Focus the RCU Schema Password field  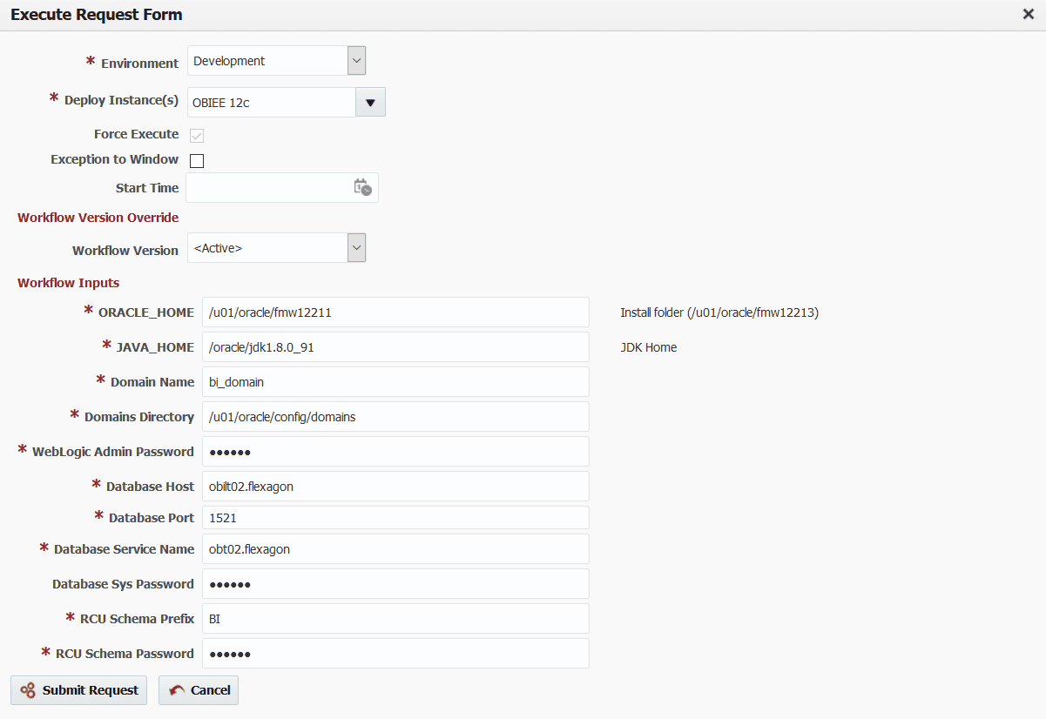click(395, 654)
